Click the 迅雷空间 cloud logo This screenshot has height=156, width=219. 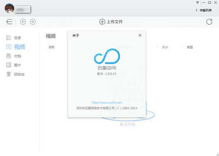pyautogui.click(x=107, y=56)
